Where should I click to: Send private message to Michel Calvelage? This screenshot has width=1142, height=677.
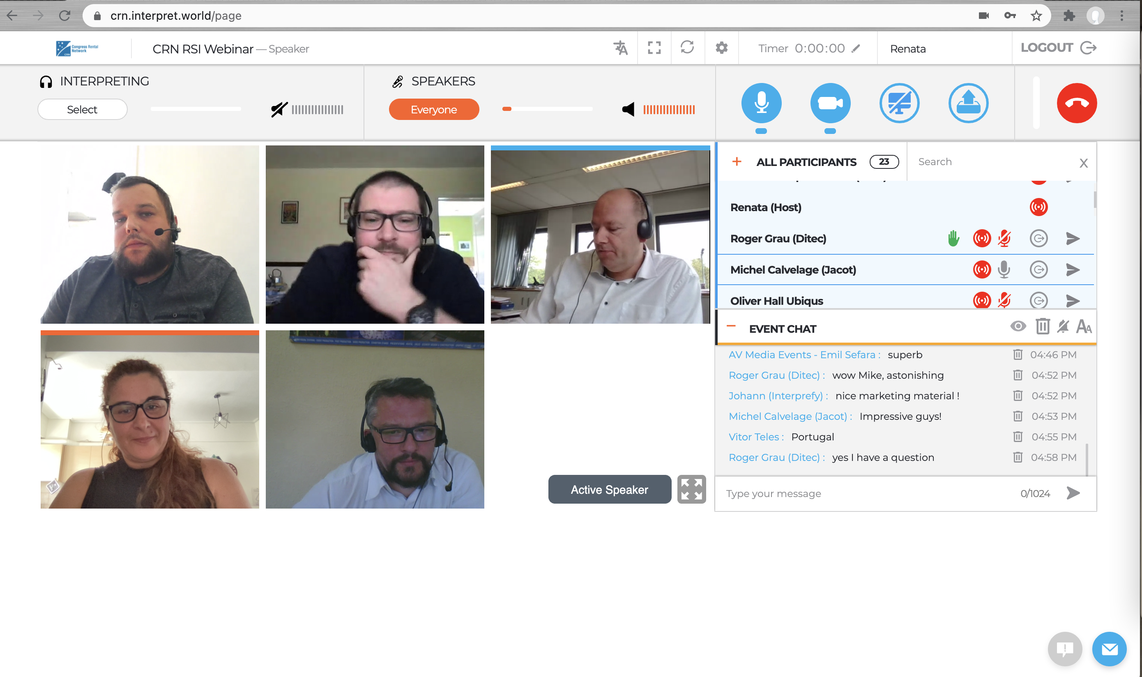pos(1073,269)
